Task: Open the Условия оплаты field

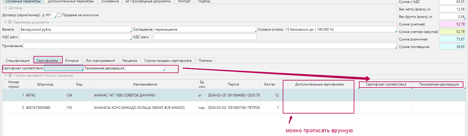Action: click(340, 29)
